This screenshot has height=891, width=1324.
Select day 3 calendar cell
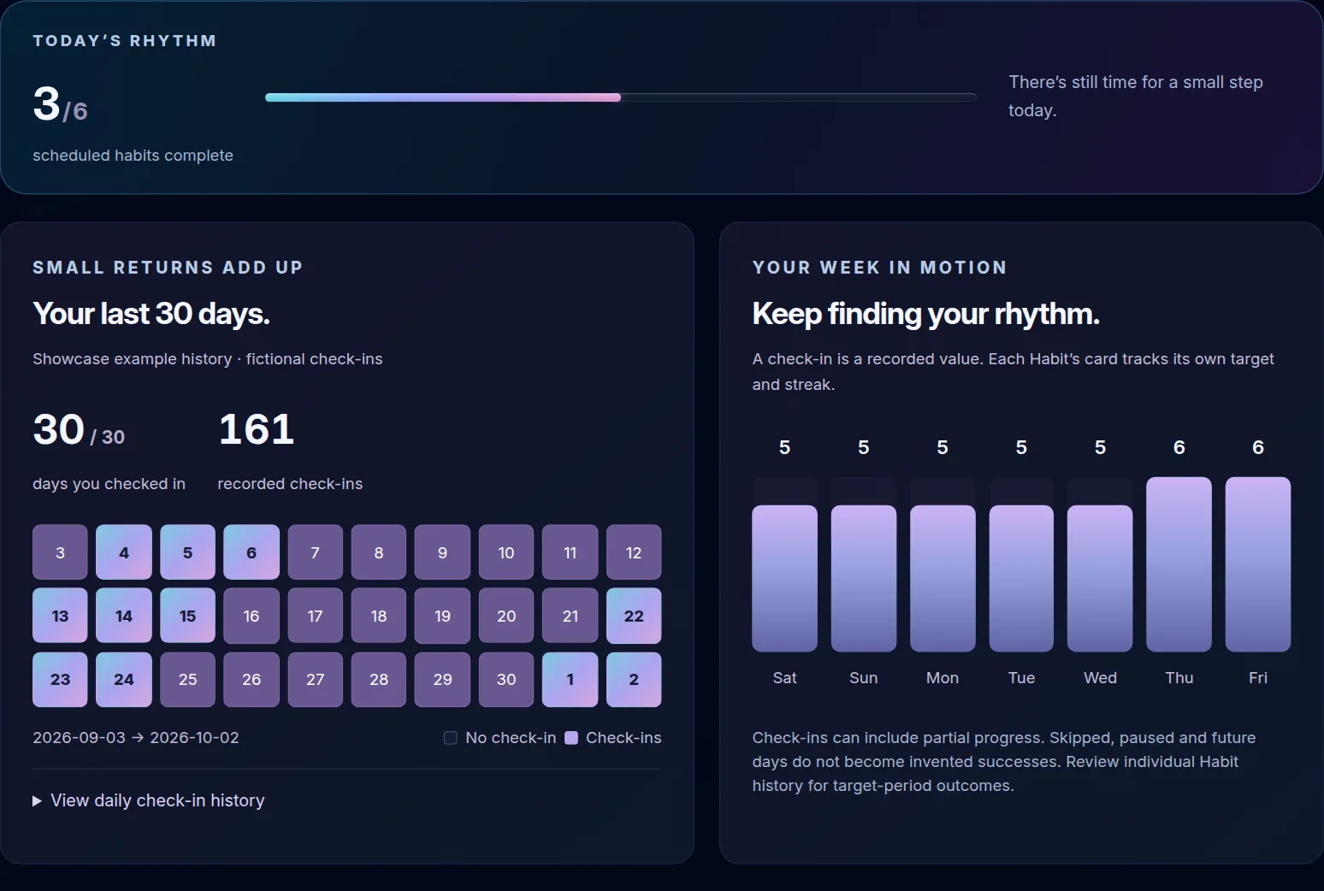click(x=60, y=552)
